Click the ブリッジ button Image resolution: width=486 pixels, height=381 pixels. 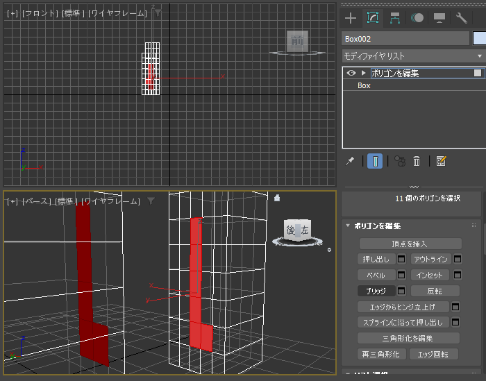(376, 291)
